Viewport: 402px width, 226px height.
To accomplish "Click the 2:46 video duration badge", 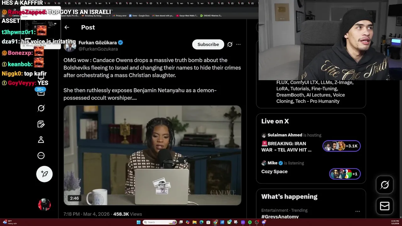I will pos(74,198).
